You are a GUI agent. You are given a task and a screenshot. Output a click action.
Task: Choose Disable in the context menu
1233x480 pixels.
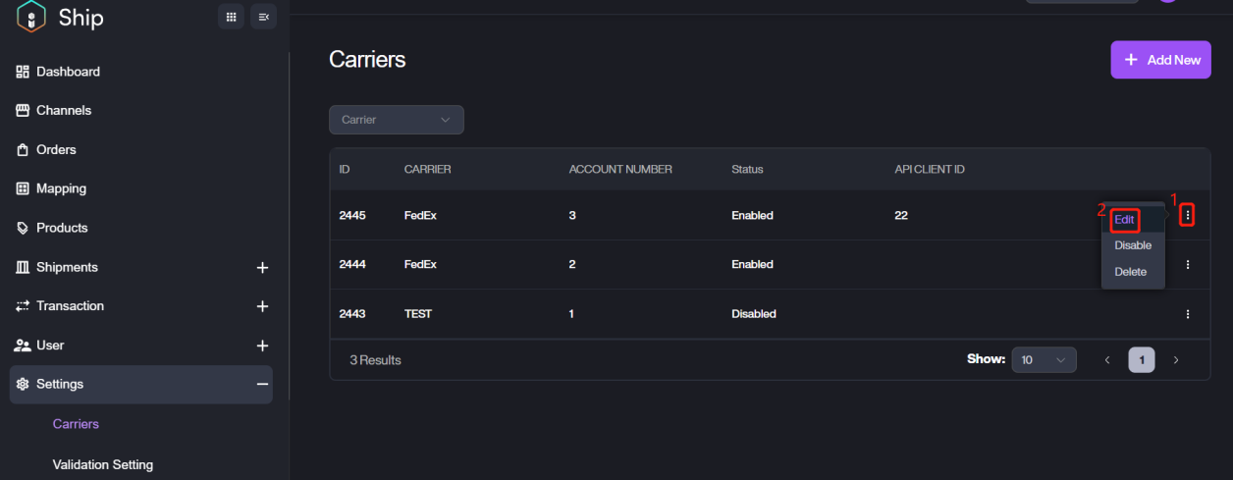coord(1133,245)
